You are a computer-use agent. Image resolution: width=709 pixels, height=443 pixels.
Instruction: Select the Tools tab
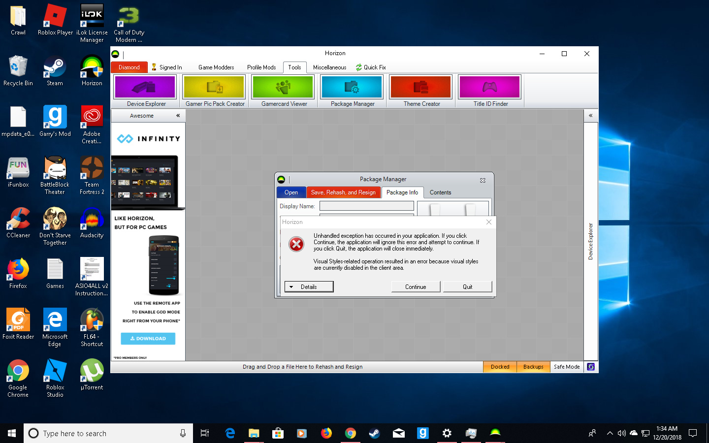(294, 67)
